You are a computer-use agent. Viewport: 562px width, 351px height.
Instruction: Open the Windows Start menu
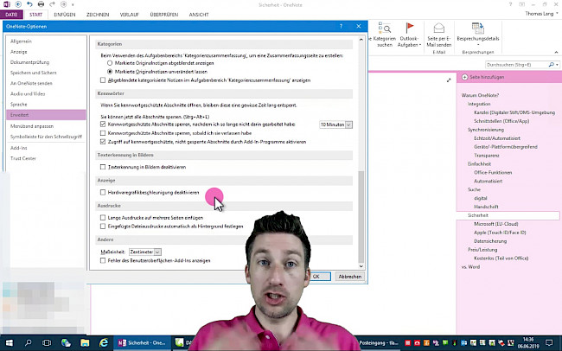pos(9,342)
